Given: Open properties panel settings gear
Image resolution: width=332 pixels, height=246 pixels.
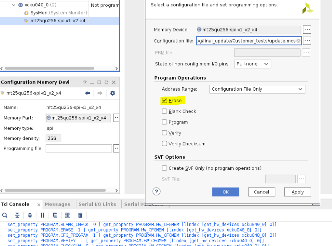Looking at the screenshot, I should tap(113, 93).
